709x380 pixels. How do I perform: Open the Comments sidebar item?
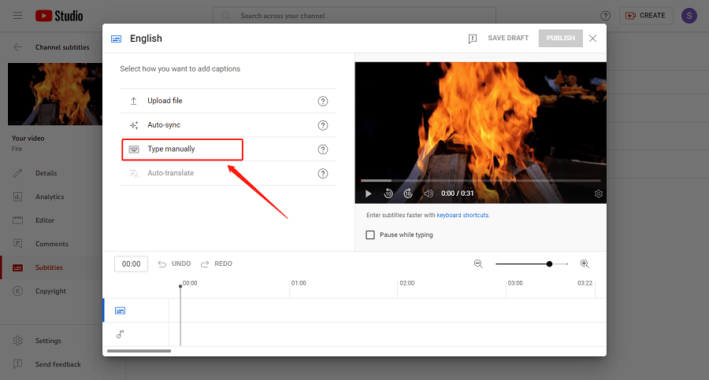(x=52, y=244)
